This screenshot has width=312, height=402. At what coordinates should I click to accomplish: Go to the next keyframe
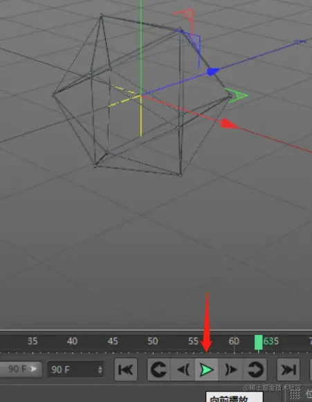coord(255,369)
